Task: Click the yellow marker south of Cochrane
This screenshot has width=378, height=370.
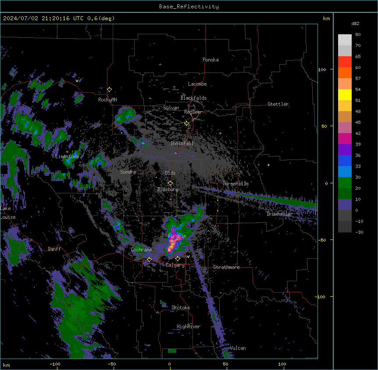Action: point(149,260)
